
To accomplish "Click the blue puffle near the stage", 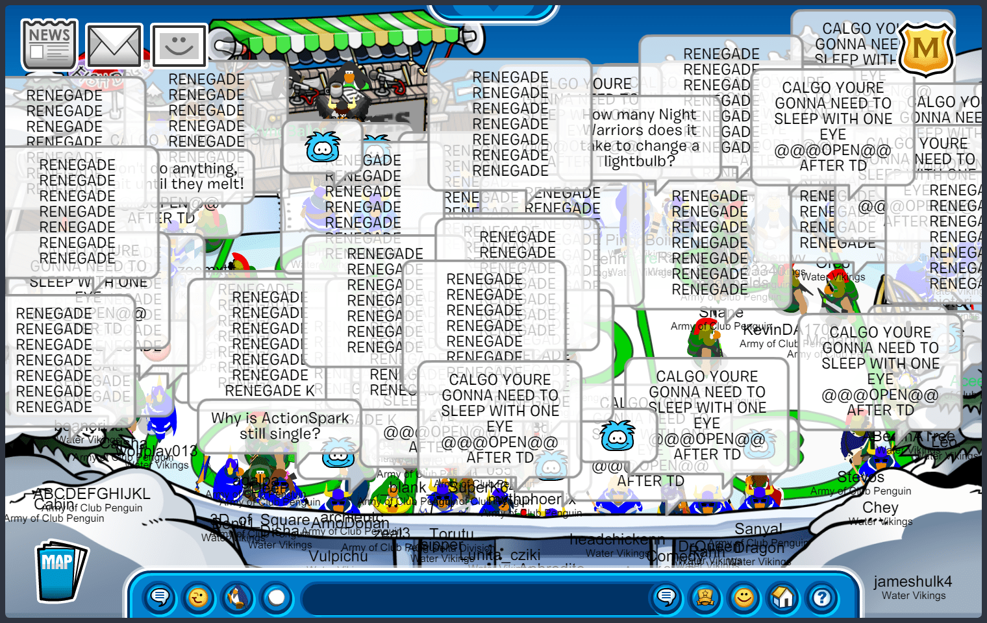I will [323, 148].
